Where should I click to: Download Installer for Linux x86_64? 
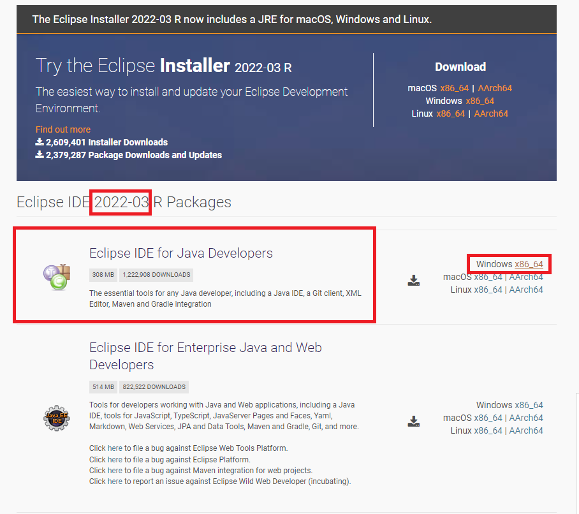click(x=450, y=114)
